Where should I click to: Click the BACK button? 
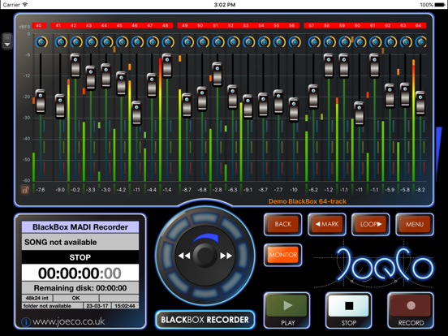click(283, 224)
